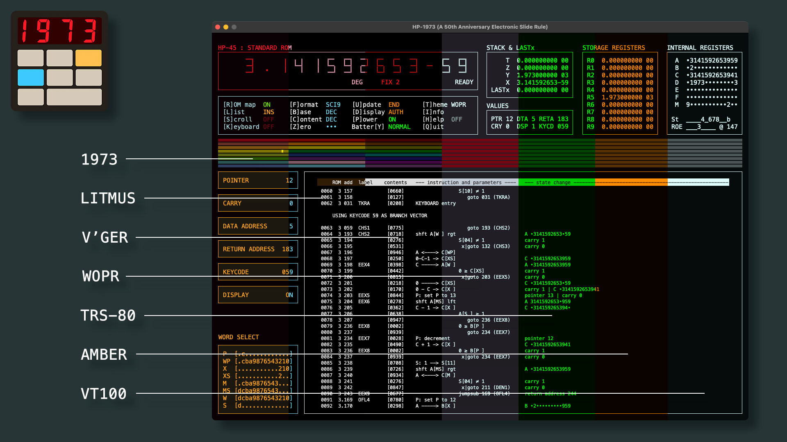Change the [D]isplay AUTH setting

pyautogui.click(x=378, y=112)
